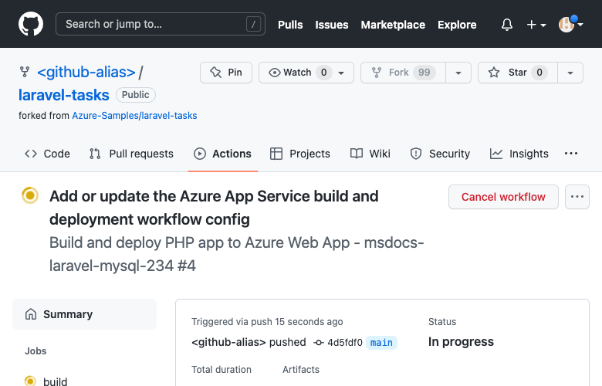The height and width of the screenshot is (386, 602).
Task: Open workflow run options ellipsis menu
Action: (x=577, y=197)
